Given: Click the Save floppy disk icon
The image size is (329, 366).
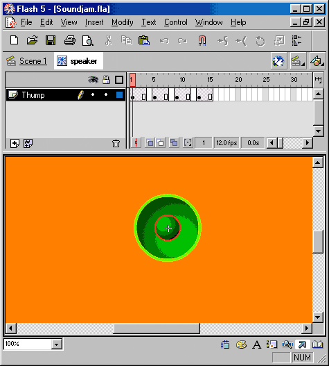Looking at the screenshot, I should click(51, 40).
